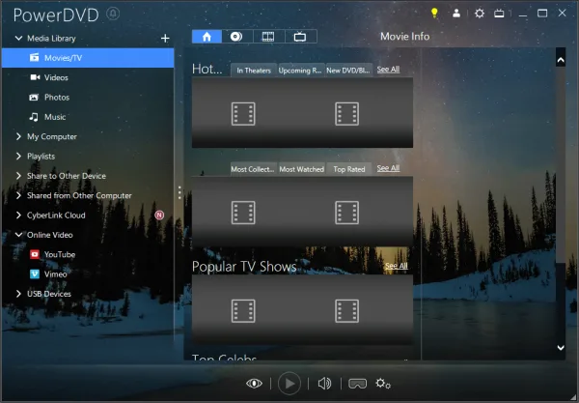Image resolution: width=579 pixels, height=403 pixels.
Task: Switch to TV mode icon
Action: pyautogui.click(x=499, y=14)
